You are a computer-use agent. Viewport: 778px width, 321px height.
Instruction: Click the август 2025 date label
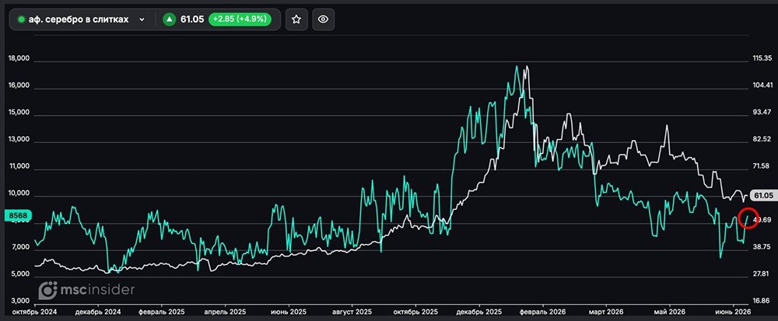(x=352, y=312)
